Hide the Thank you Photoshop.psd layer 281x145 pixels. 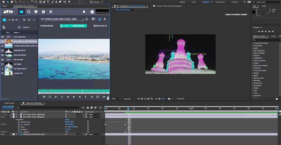pyautogui.click(x=2, y=134)
